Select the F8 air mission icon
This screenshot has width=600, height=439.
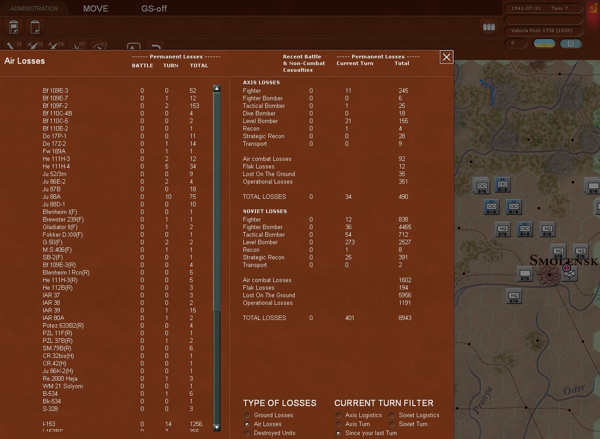13,46
